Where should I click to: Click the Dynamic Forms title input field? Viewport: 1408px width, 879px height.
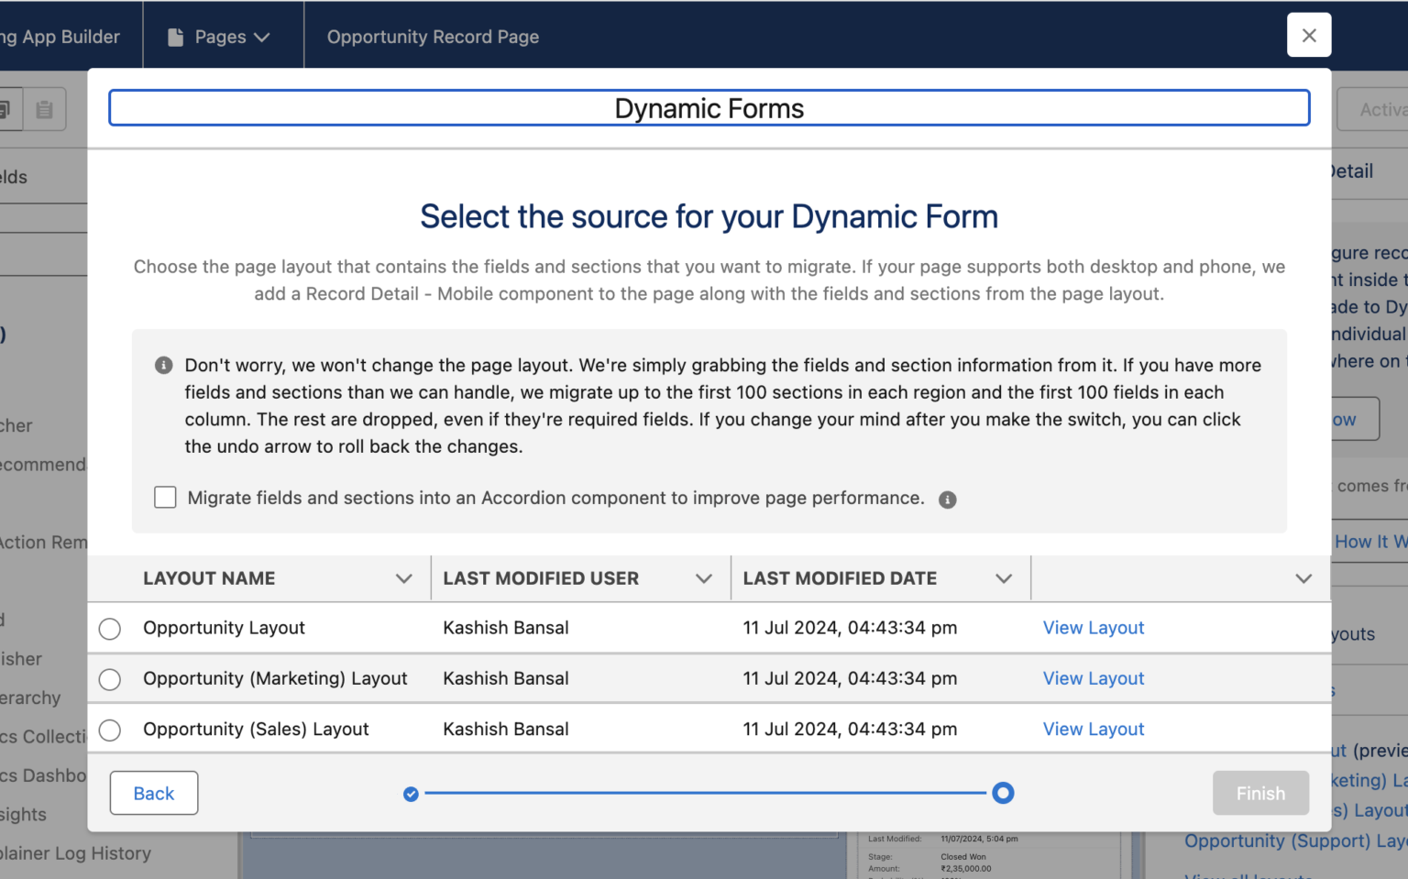(709, 107)
